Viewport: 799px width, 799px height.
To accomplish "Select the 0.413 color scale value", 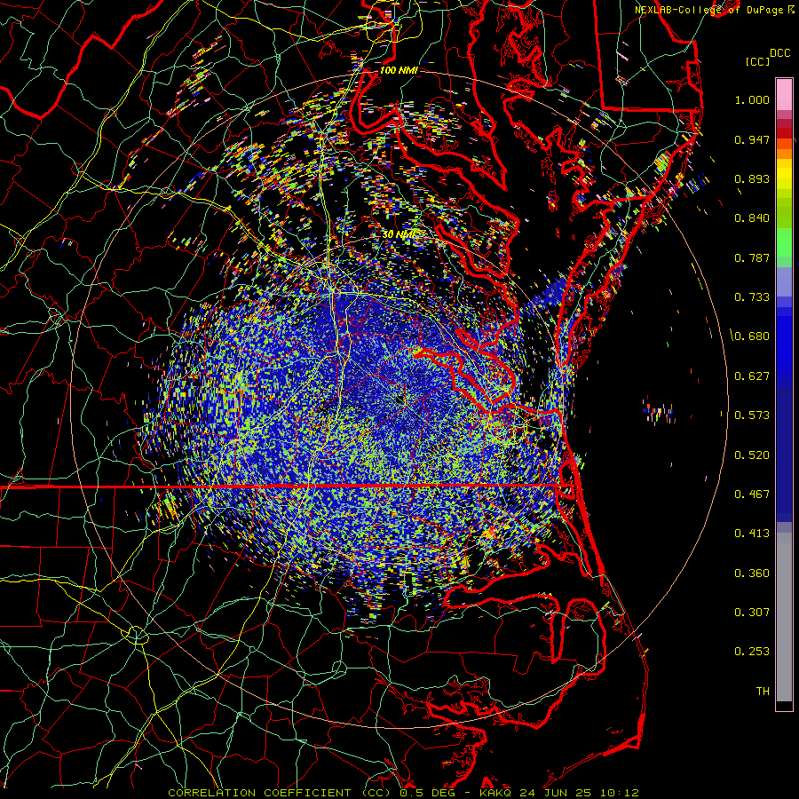I will coord(752,534).
